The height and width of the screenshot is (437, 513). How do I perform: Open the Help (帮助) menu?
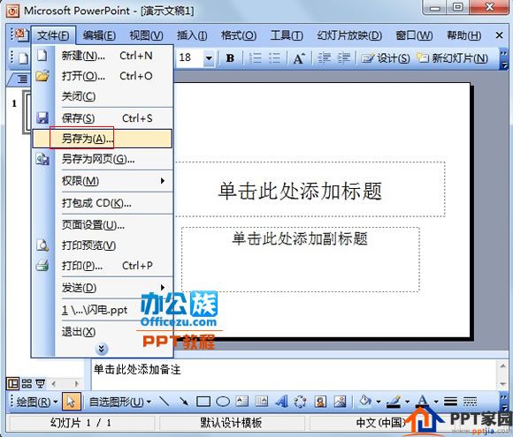[464, 35]
